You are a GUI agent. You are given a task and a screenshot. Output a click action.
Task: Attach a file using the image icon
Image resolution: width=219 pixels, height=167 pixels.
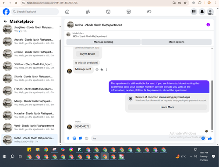(74, 138)
